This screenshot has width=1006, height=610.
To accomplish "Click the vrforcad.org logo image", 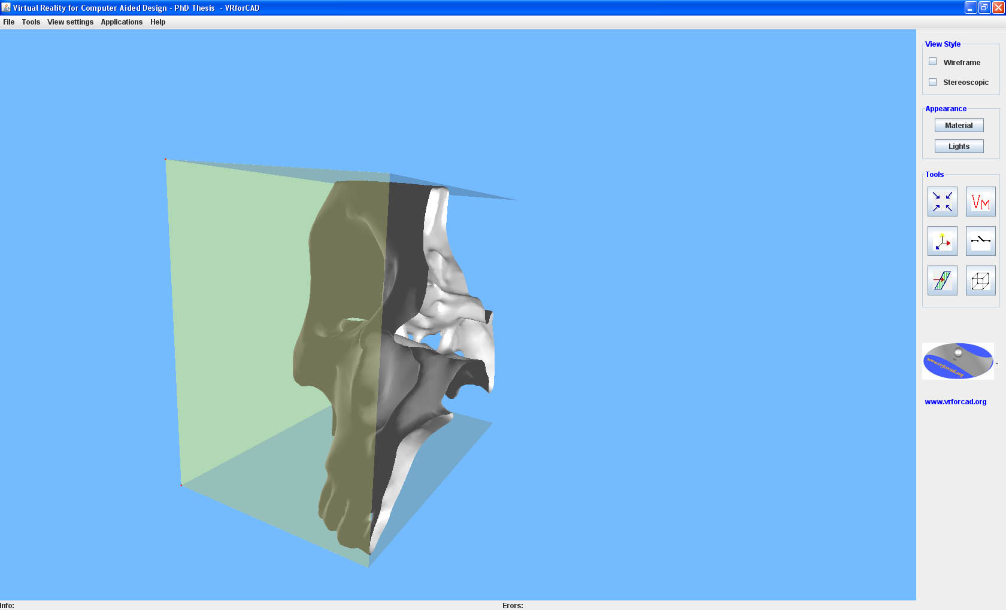I will (x=957, y=361).
